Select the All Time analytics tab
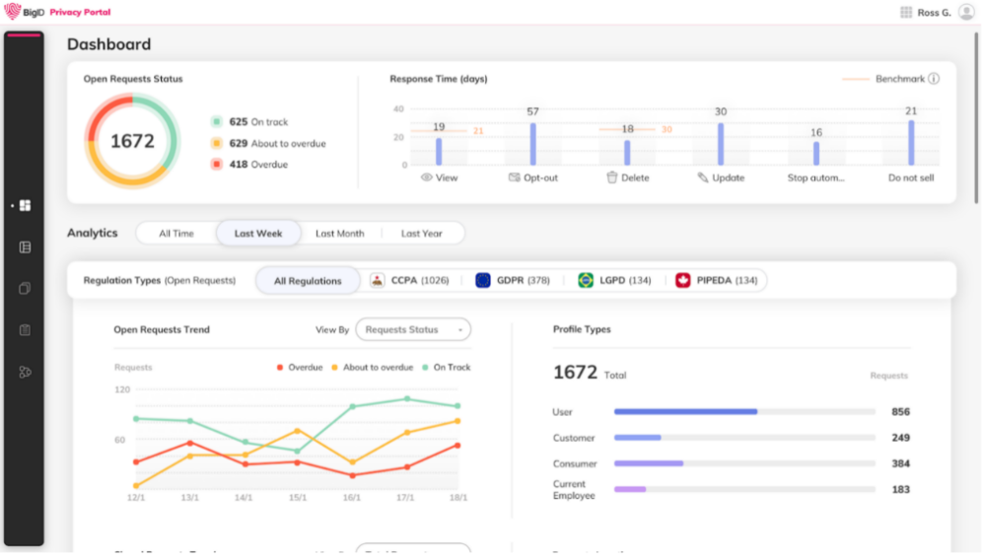The image size is (983, 560). pyautogui.click(x=176, y=234)
